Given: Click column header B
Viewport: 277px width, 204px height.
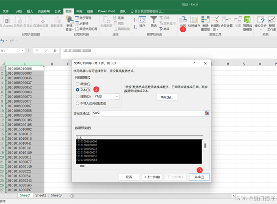Looking at the screenshot, I should point(52,64).
